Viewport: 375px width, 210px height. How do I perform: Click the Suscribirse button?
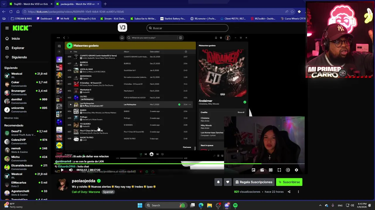point(289,182)
